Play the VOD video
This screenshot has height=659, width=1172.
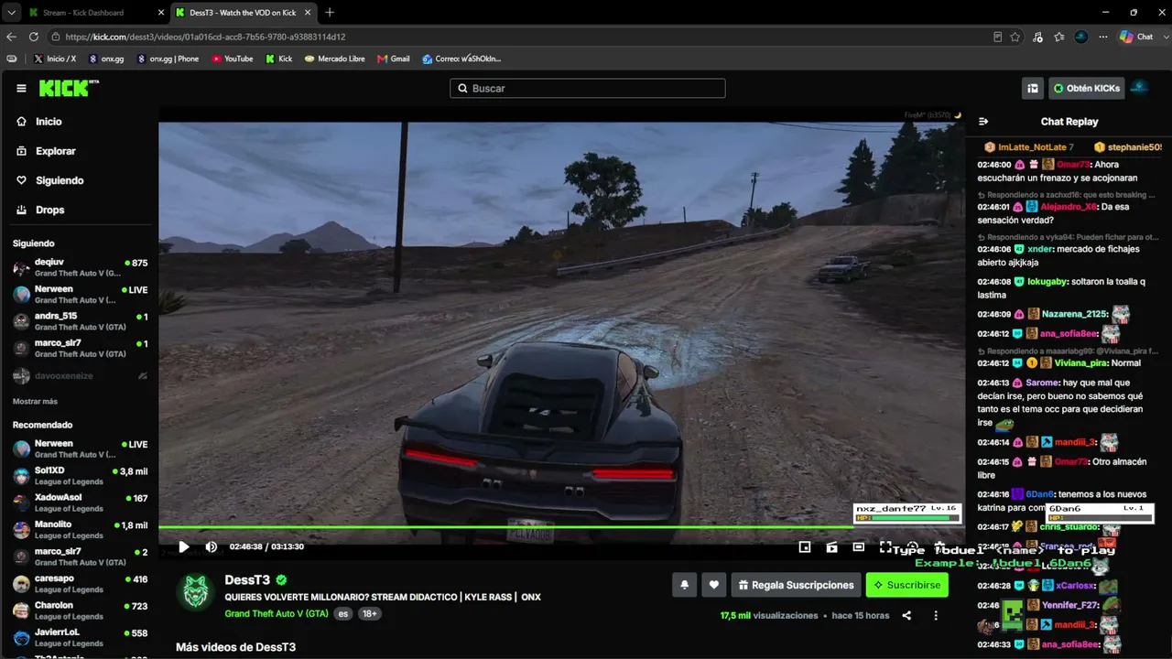pyautogui.click(x=184, y=547)
